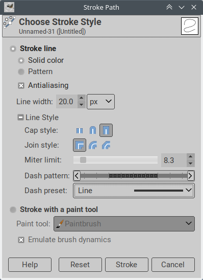Select the round cap style icon
Viewport: 203px width, 280px height.
pos(93,130)
